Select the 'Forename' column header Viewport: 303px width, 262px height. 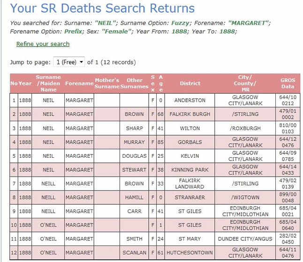click(x=79, y=84)
